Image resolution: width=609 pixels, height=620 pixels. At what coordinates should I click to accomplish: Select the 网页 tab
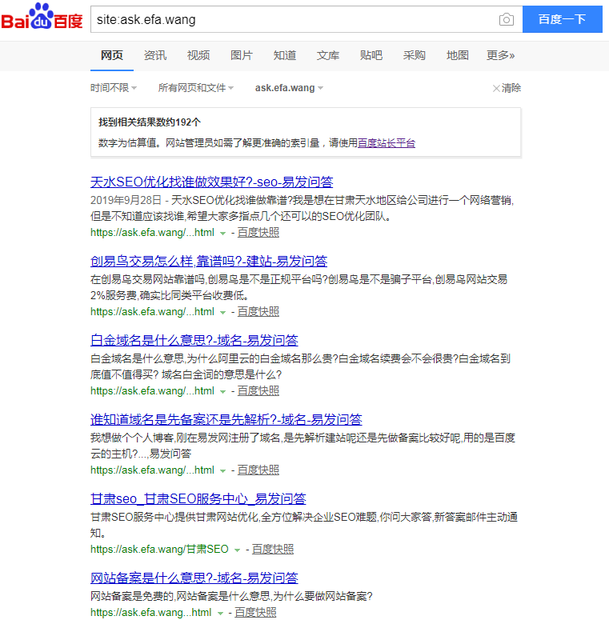point(112,55)
